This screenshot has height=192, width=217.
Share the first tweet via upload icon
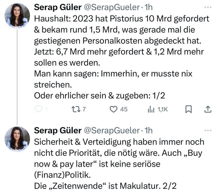[208, 109]
